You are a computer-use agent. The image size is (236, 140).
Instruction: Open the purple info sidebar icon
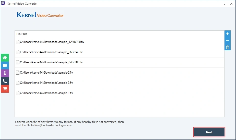coord(5,73)
